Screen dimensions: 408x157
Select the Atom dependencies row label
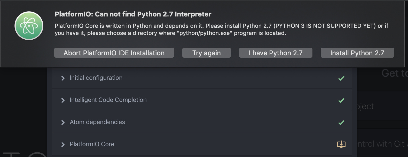click(97, 122)
